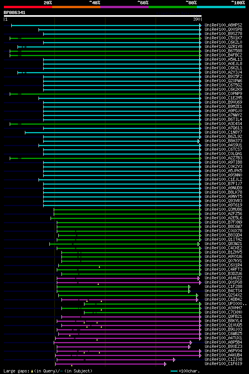Click UniRef100_Q83W21 hit
The image size is (249, 374).
click(x=223, y=244)
